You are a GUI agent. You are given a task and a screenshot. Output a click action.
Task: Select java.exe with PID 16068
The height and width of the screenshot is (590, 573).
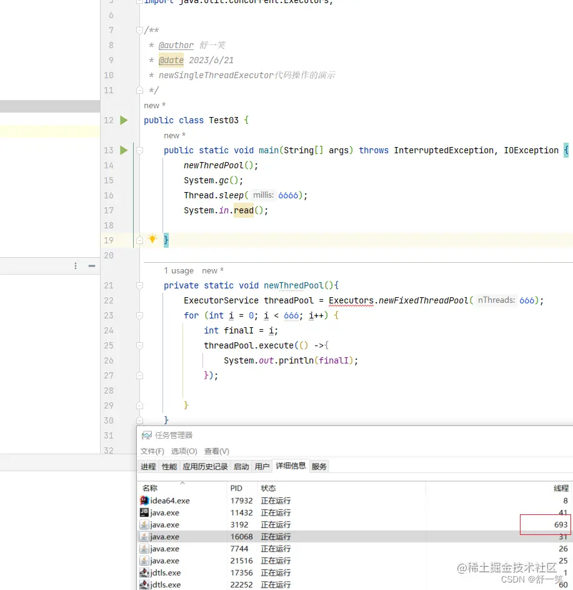(355, 537)
